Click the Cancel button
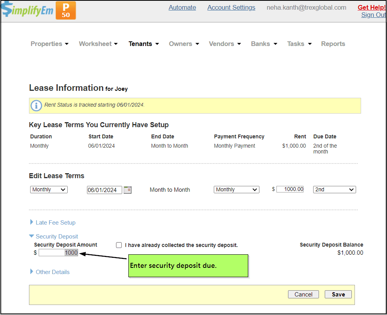Screen dimensions: 387x315 [x=303, y=295]
